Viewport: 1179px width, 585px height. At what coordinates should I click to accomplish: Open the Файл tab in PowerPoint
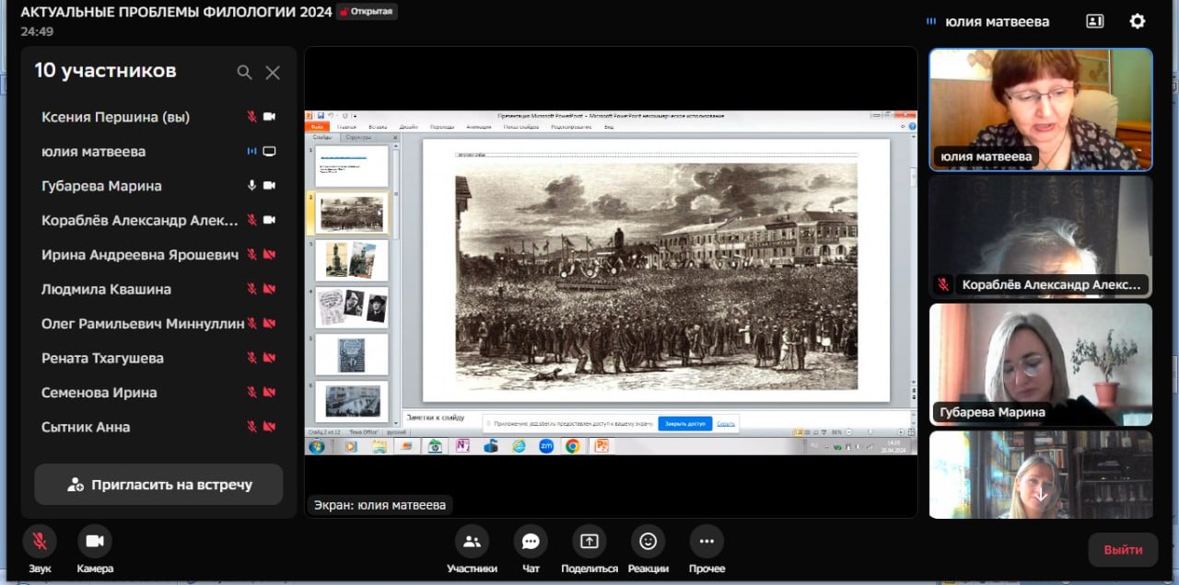pyautogui.click(x=318, y=127)
